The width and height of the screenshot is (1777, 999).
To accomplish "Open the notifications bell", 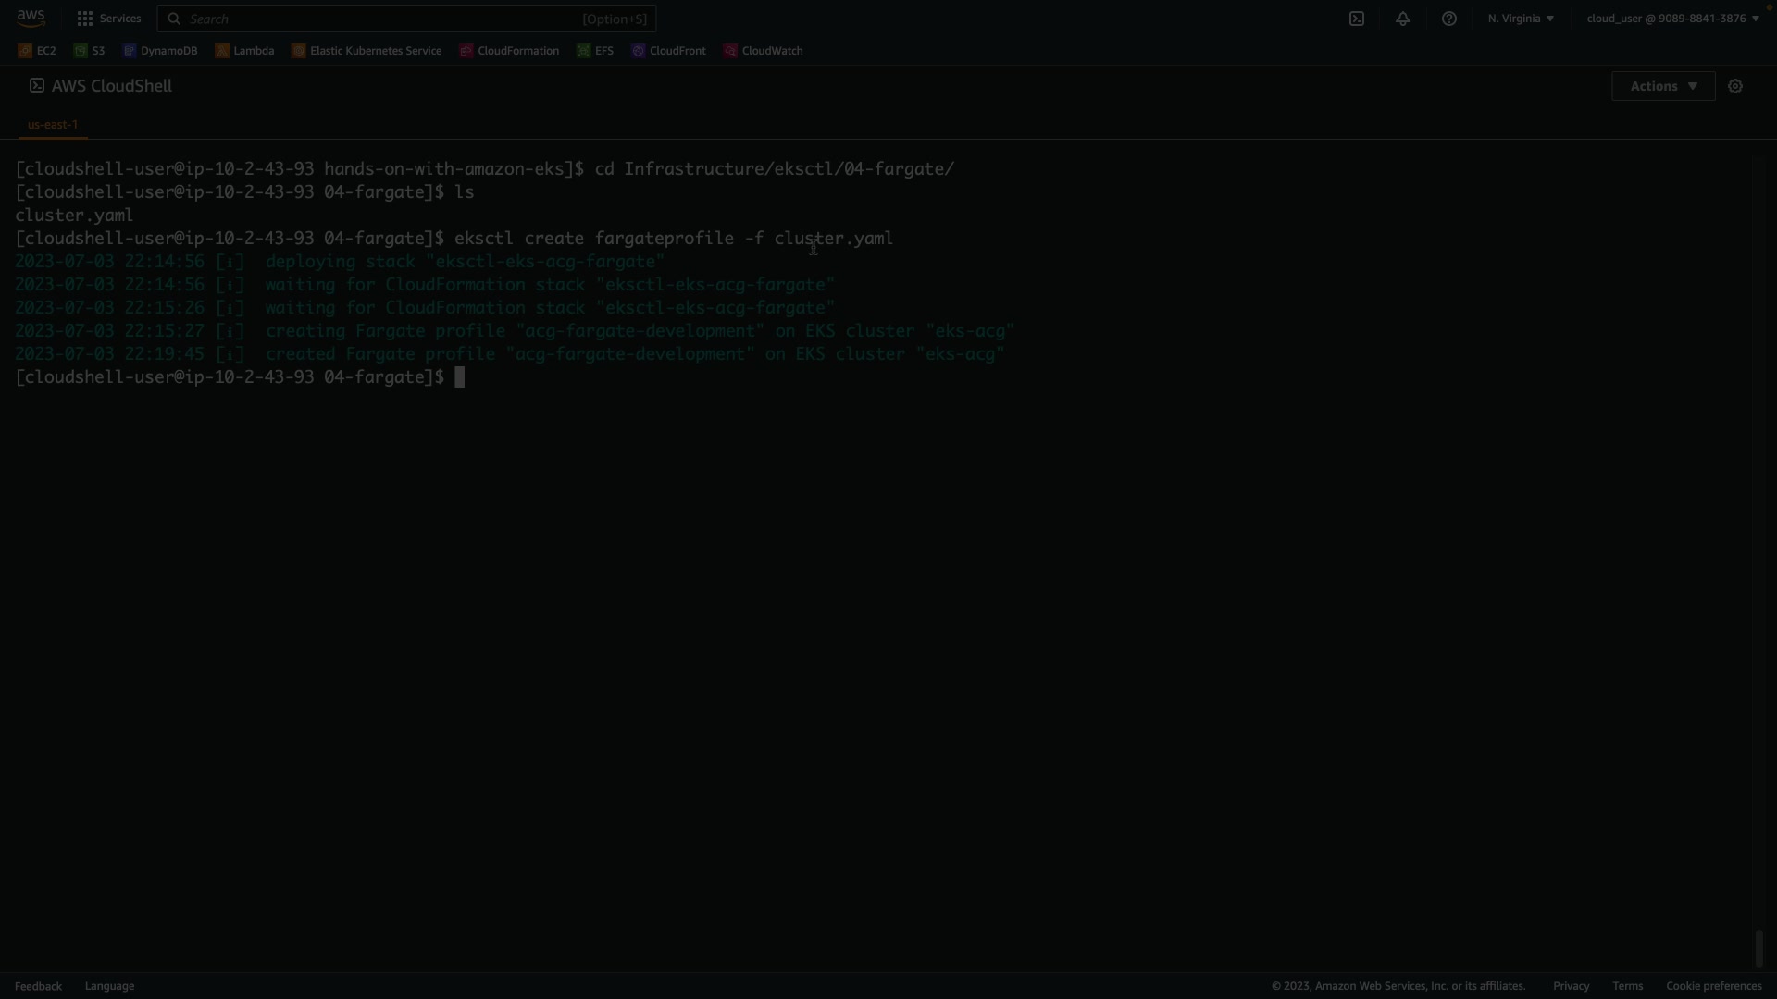I will 1403,18.
